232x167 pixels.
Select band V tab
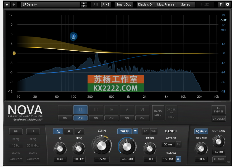click(x=127, y=110)
